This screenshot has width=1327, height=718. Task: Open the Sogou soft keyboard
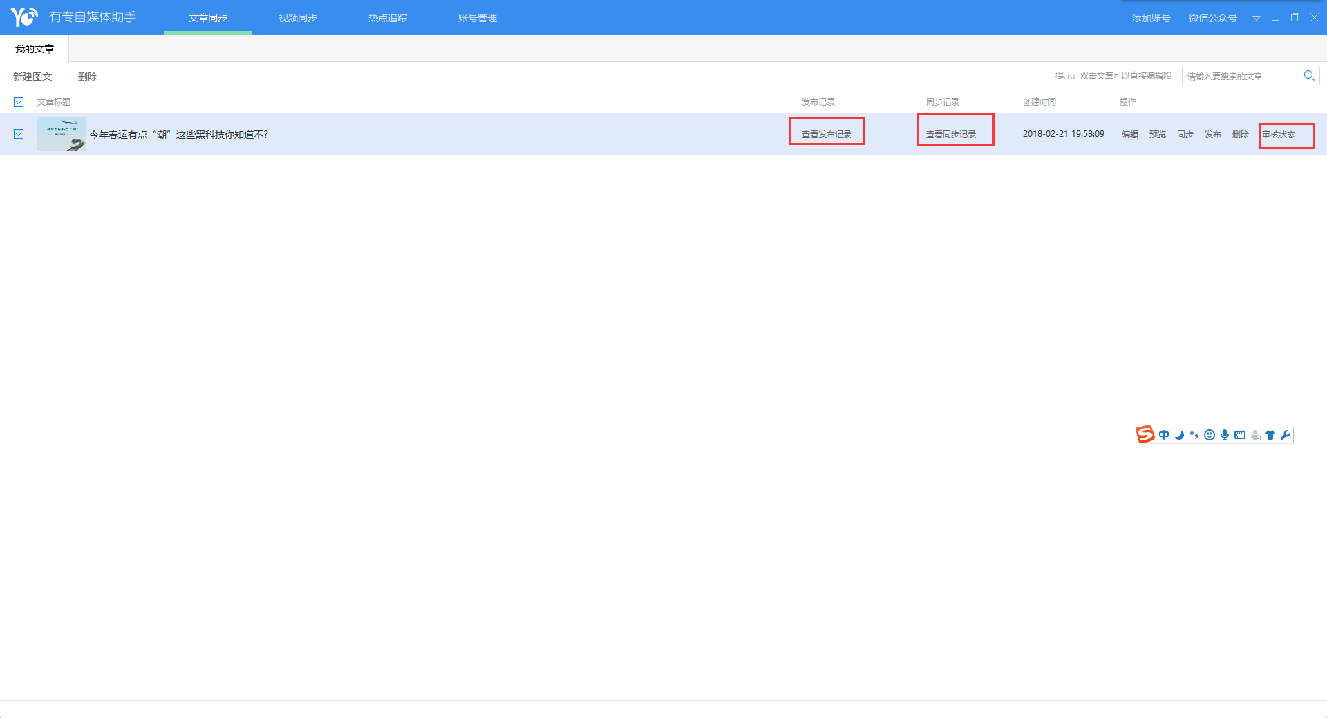1240,435
